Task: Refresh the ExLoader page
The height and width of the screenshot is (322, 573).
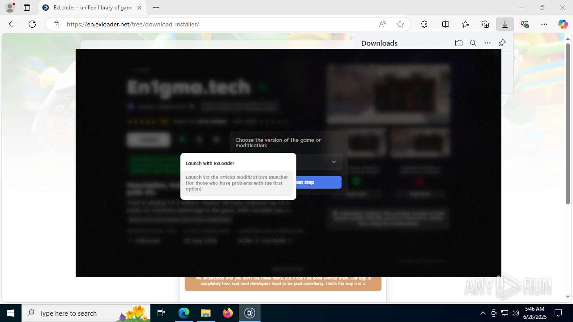Action: tap(32, 24)
